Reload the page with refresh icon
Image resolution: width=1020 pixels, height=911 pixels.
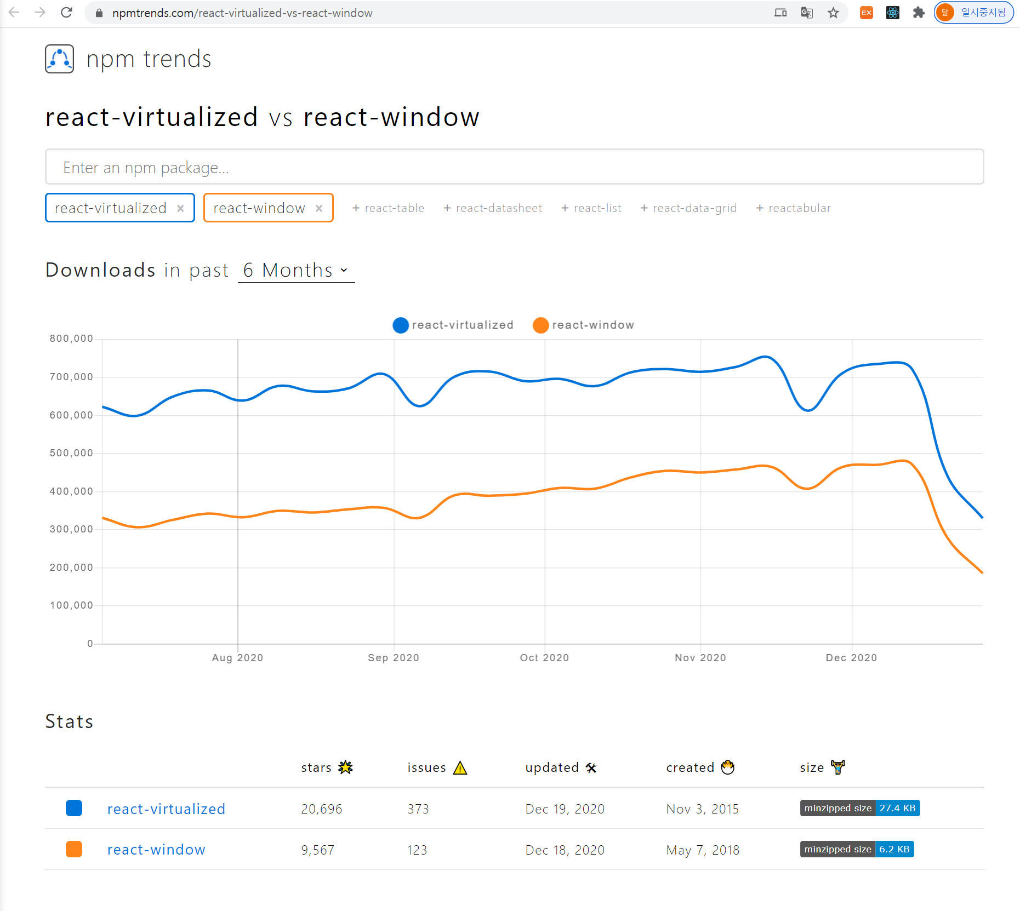66,13
